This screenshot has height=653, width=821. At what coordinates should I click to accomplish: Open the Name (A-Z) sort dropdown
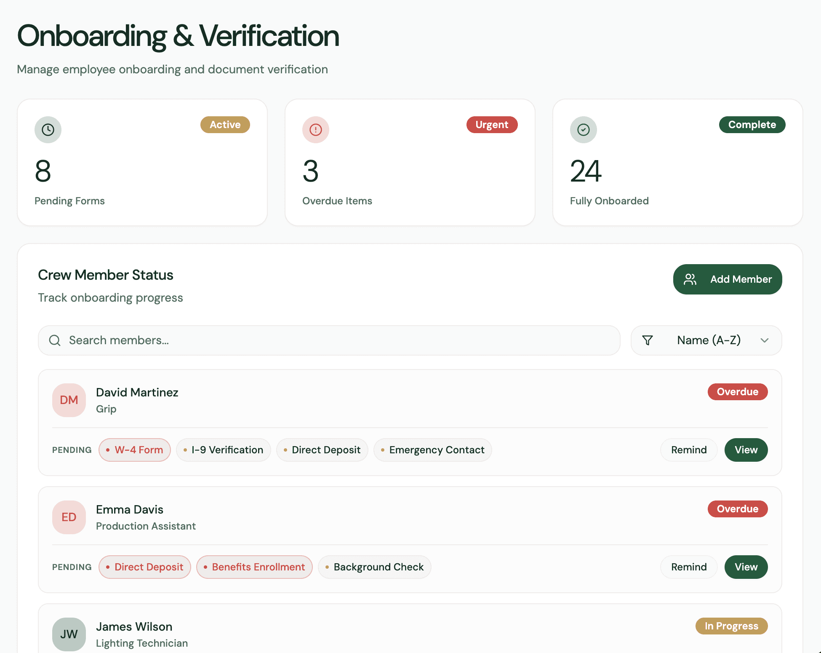(708, 340)
